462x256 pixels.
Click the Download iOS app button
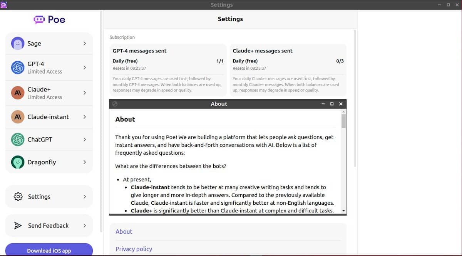[x=49, y=250]
